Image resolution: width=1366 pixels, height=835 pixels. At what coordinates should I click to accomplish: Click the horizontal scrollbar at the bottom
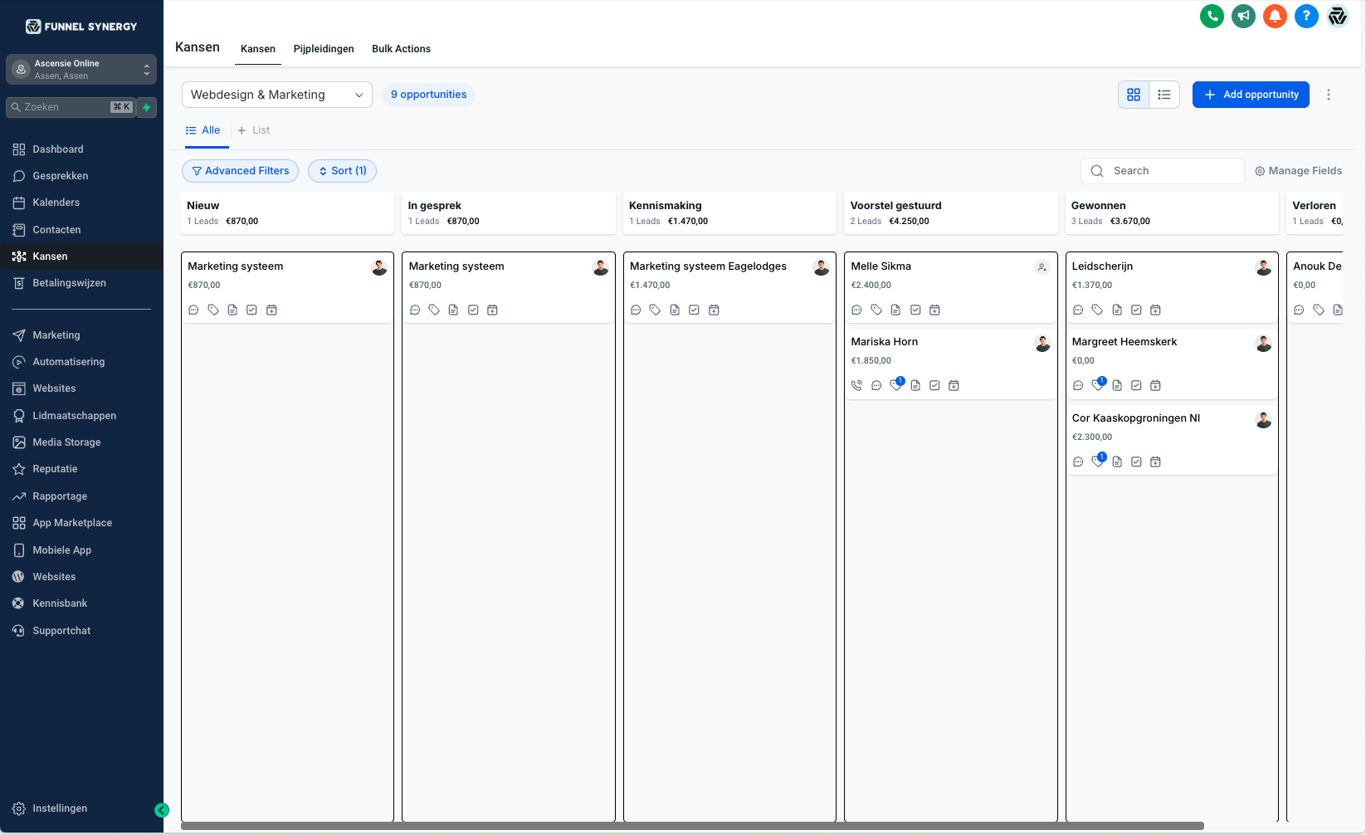pyautogui.click(x=692, y=826)
